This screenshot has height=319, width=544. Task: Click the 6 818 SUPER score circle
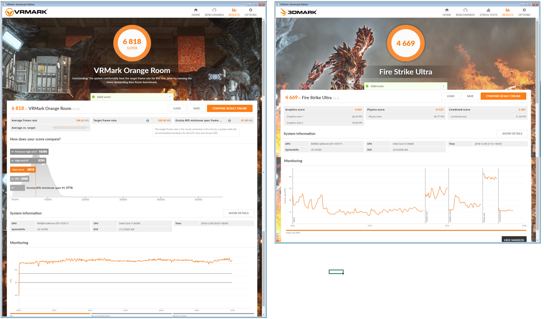point(132,44)
